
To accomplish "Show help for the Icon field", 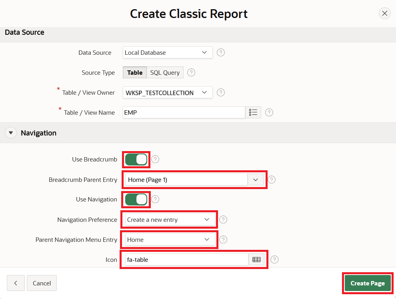I will (x=274, y=259).
